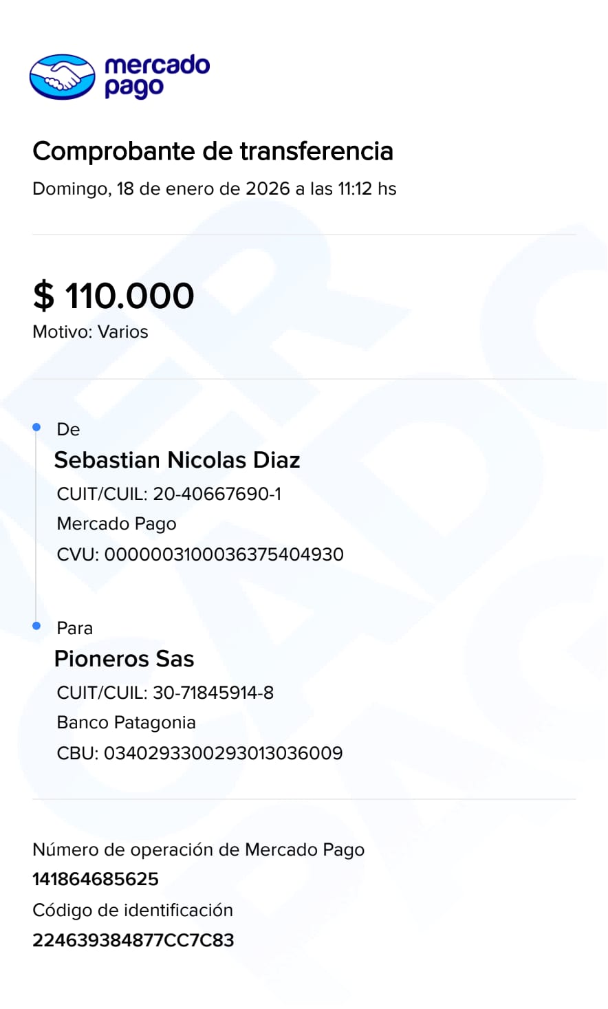The image size is (608, 1009).
Task: Select the sender CVU number
Action: coord(224,554)
